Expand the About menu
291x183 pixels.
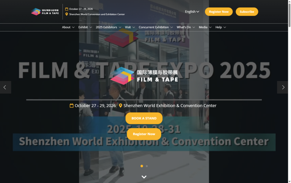coord(68,27)
